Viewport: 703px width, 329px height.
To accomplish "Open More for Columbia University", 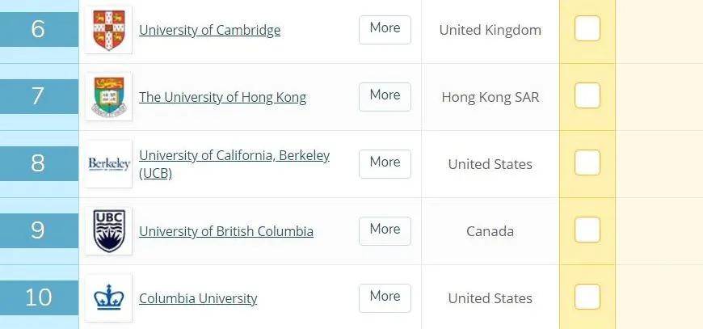I will pos(385,298).
